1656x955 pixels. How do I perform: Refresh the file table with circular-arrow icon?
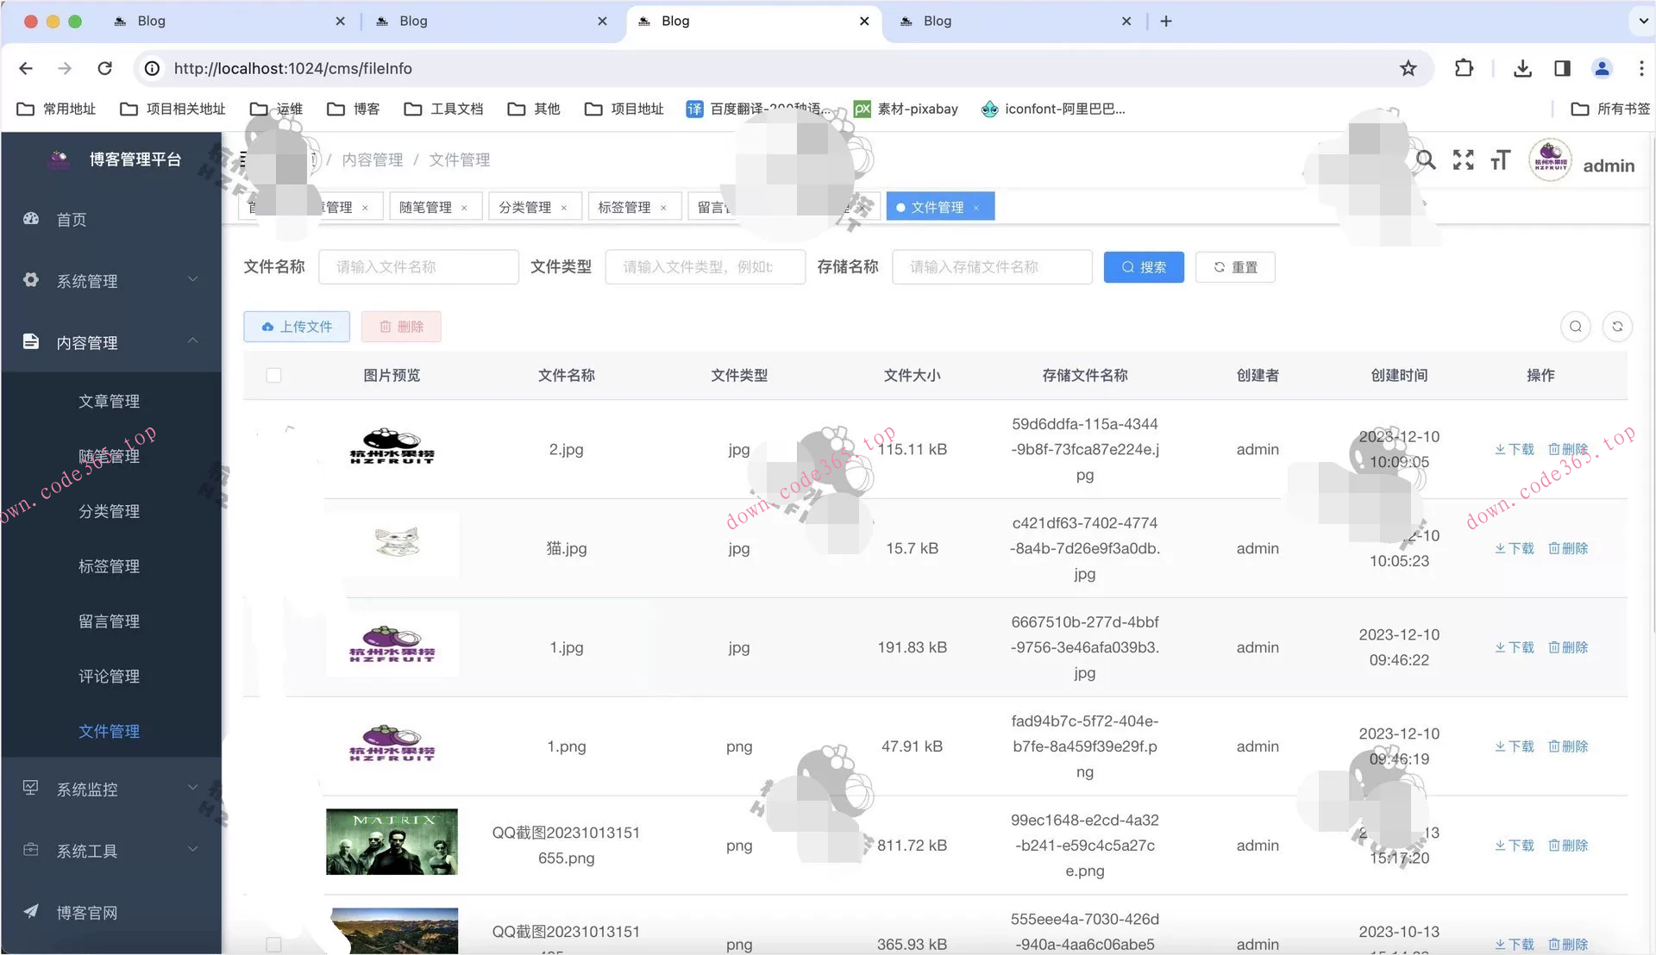click(x=1617, y=327)
